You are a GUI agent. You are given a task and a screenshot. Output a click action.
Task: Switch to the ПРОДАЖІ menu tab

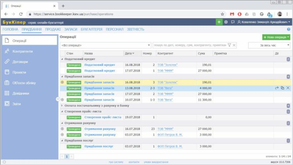53,29
